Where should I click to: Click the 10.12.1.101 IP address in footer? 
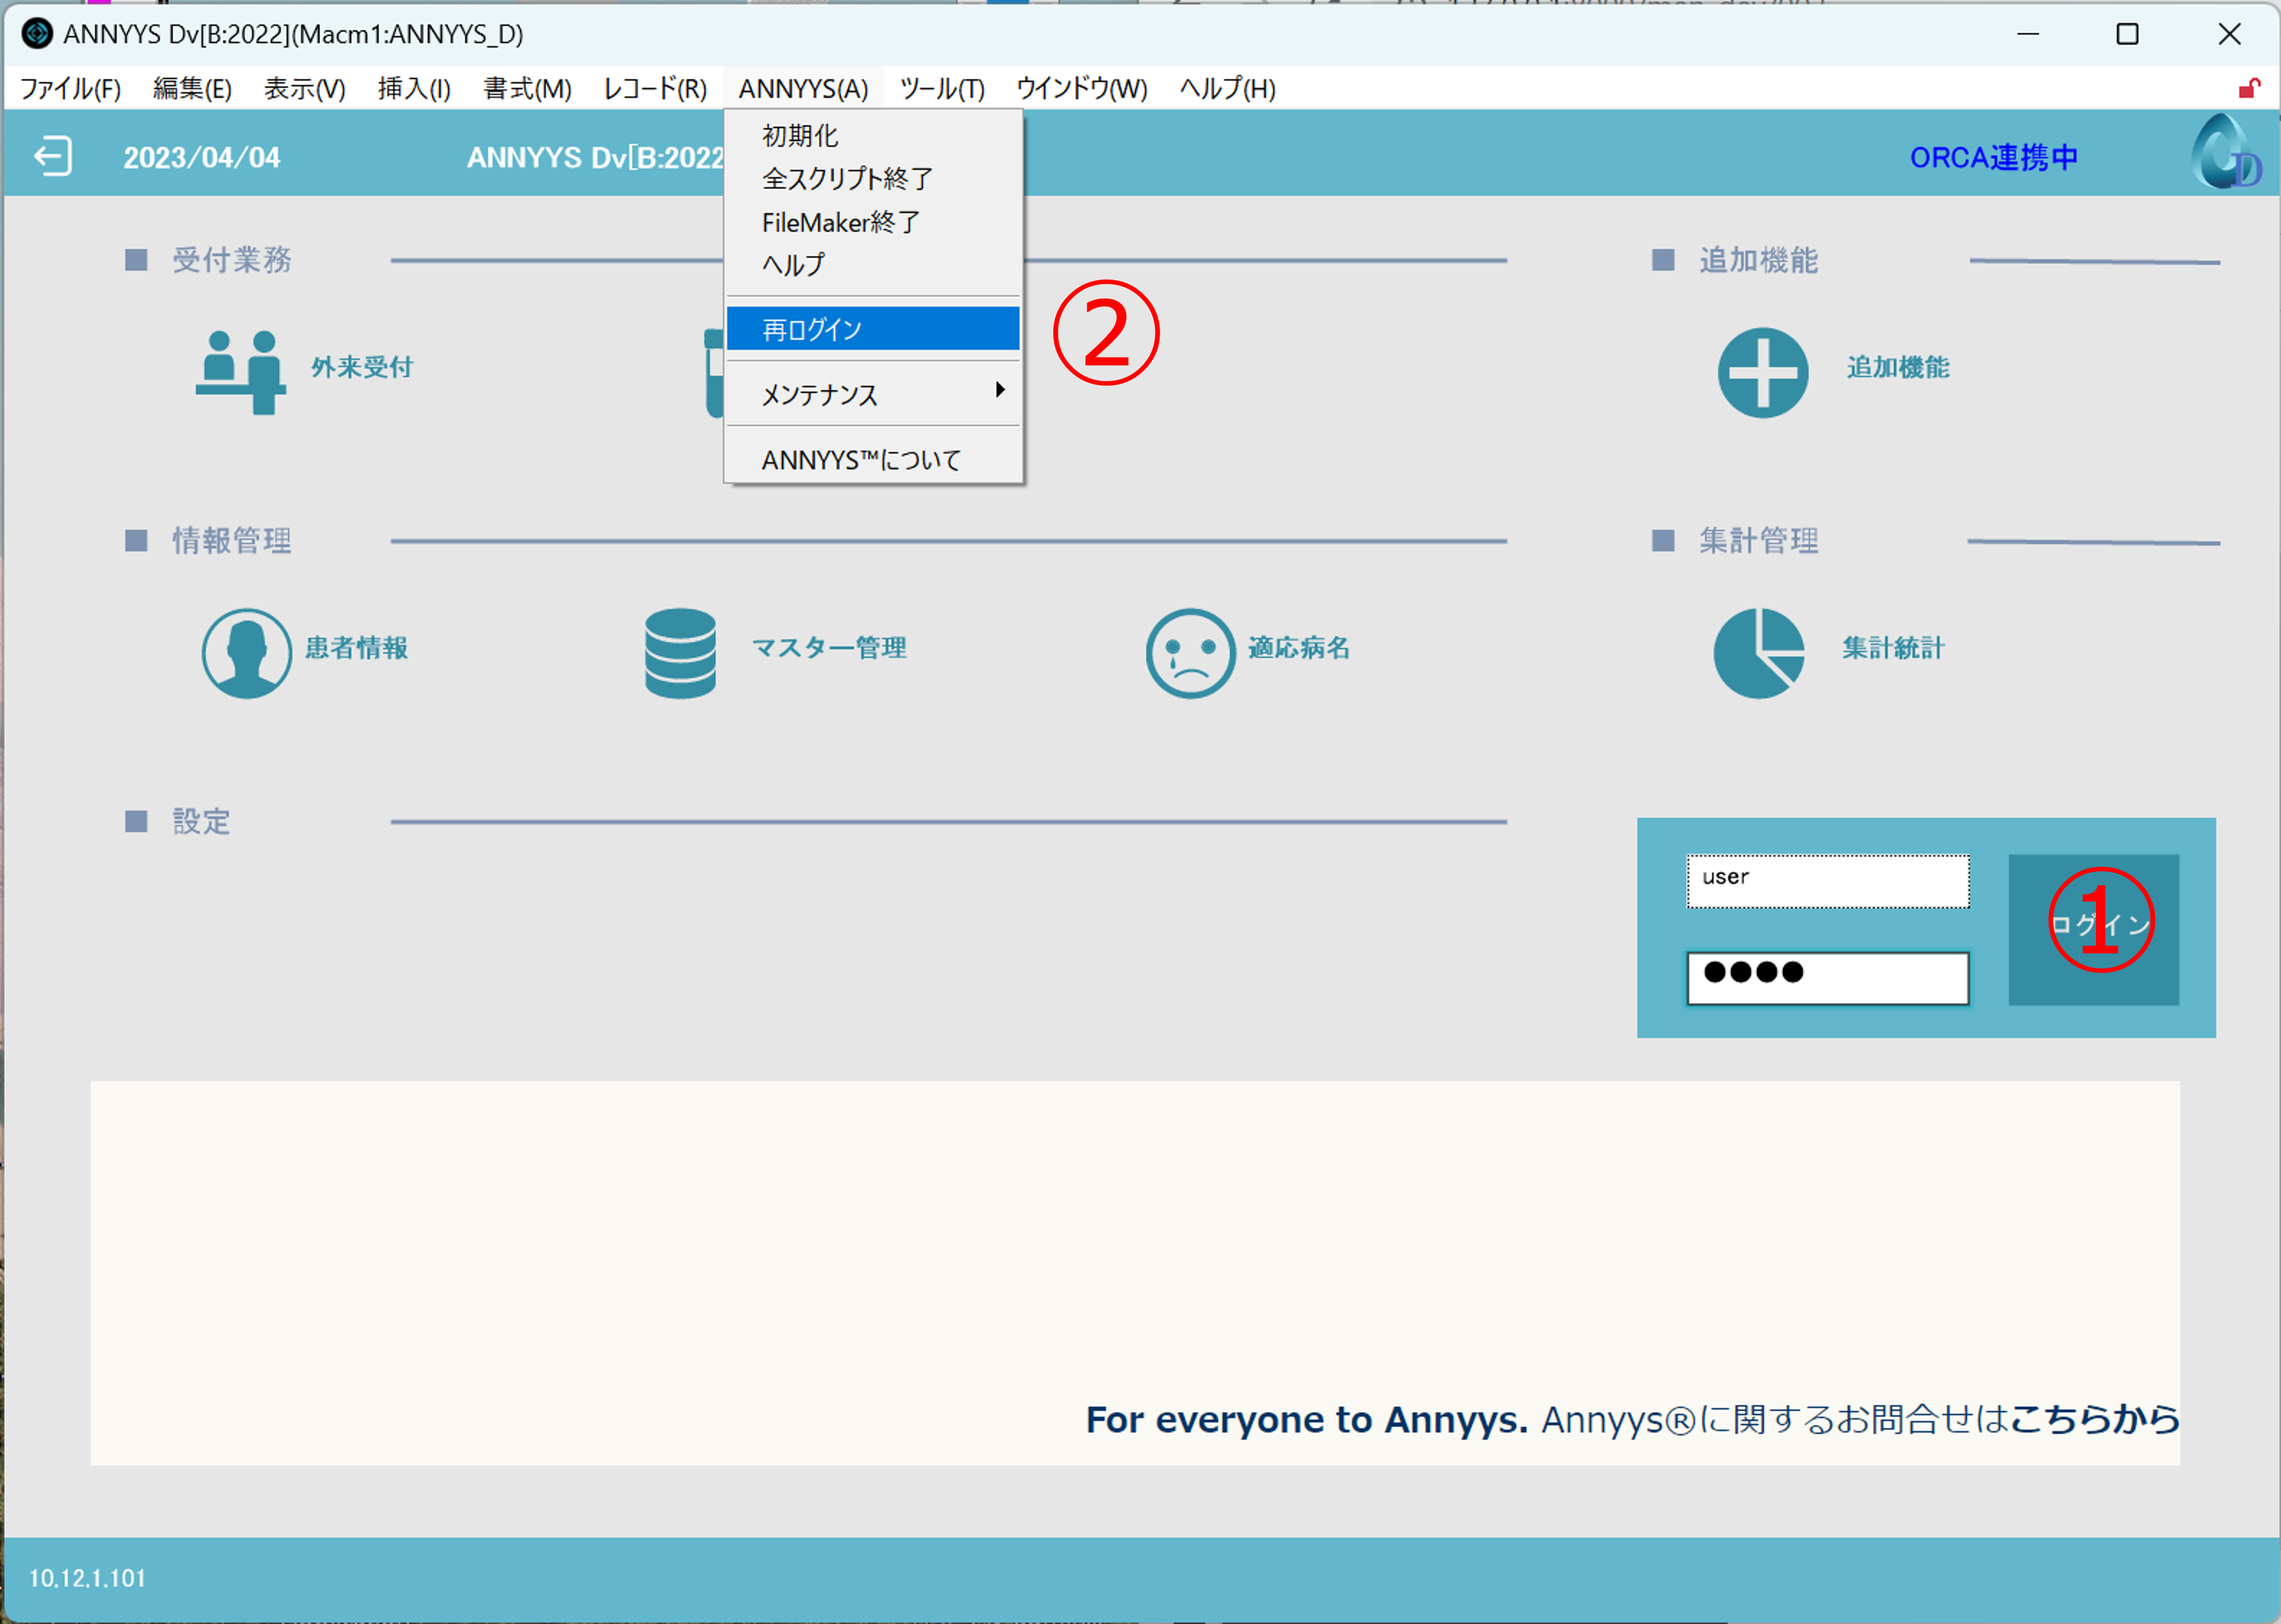[87, 1578]
